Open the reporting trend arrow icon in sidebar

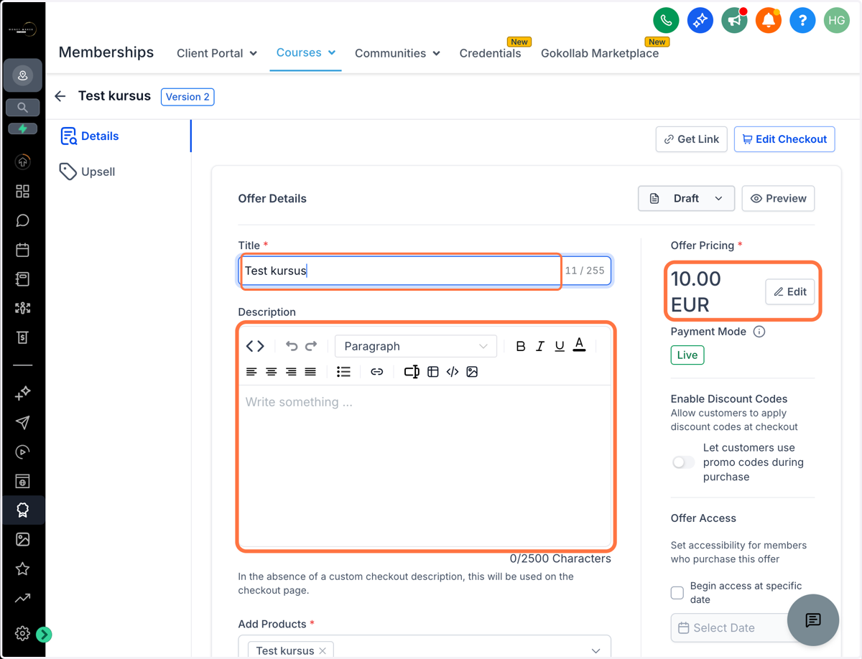click(x=22, y=598)
